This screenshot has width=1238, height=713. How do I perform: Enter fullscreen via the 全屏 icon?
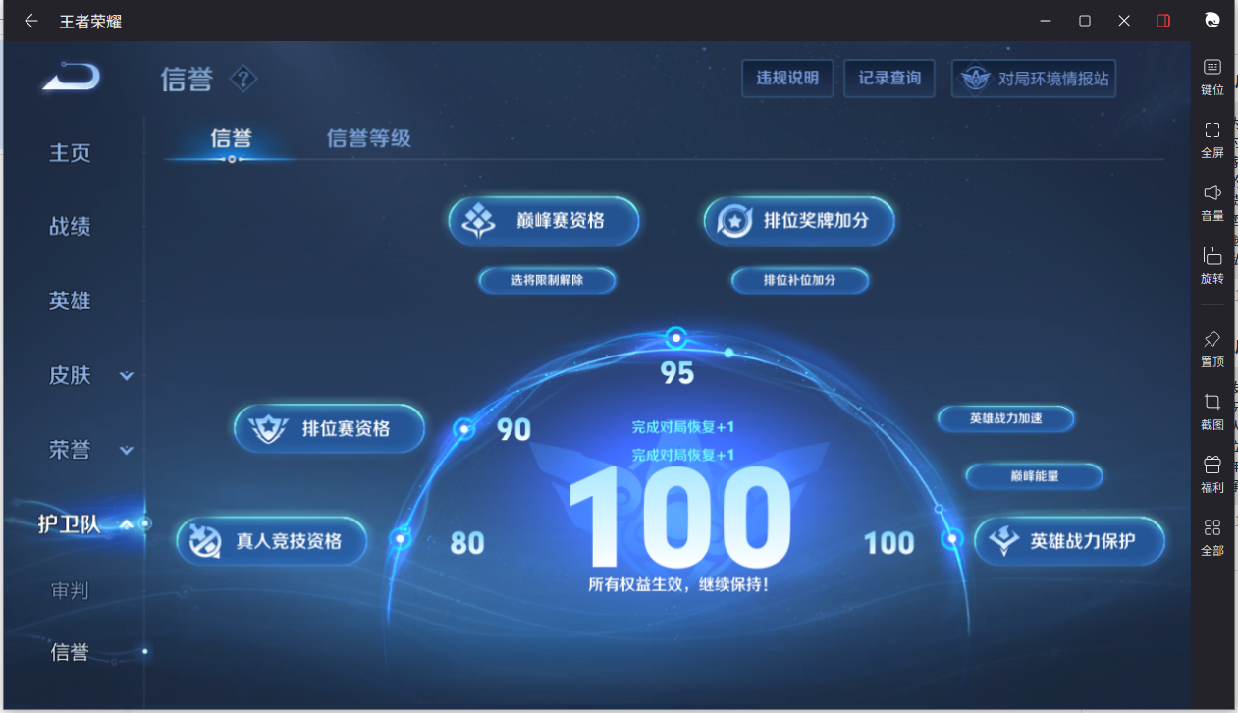pos(1211,138)
